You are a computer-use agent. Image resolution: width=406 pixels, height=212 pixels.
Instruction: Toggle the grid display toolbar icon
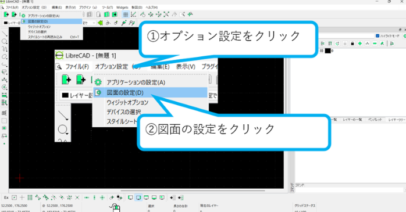pos(125,15)
